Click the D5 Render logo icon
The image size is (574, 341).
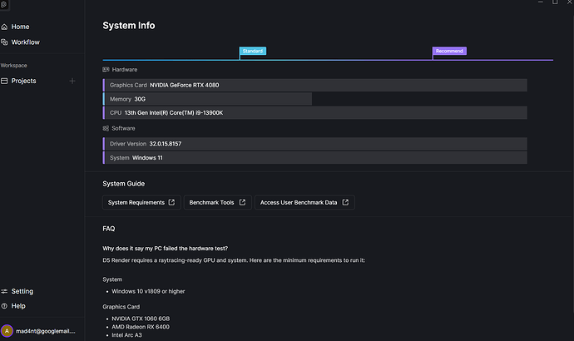4,5
